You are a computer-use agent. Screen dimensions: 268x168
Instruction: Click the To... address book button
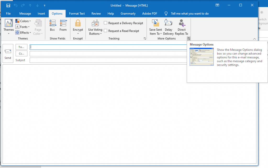pyautogui.click(x=21, y=47)
